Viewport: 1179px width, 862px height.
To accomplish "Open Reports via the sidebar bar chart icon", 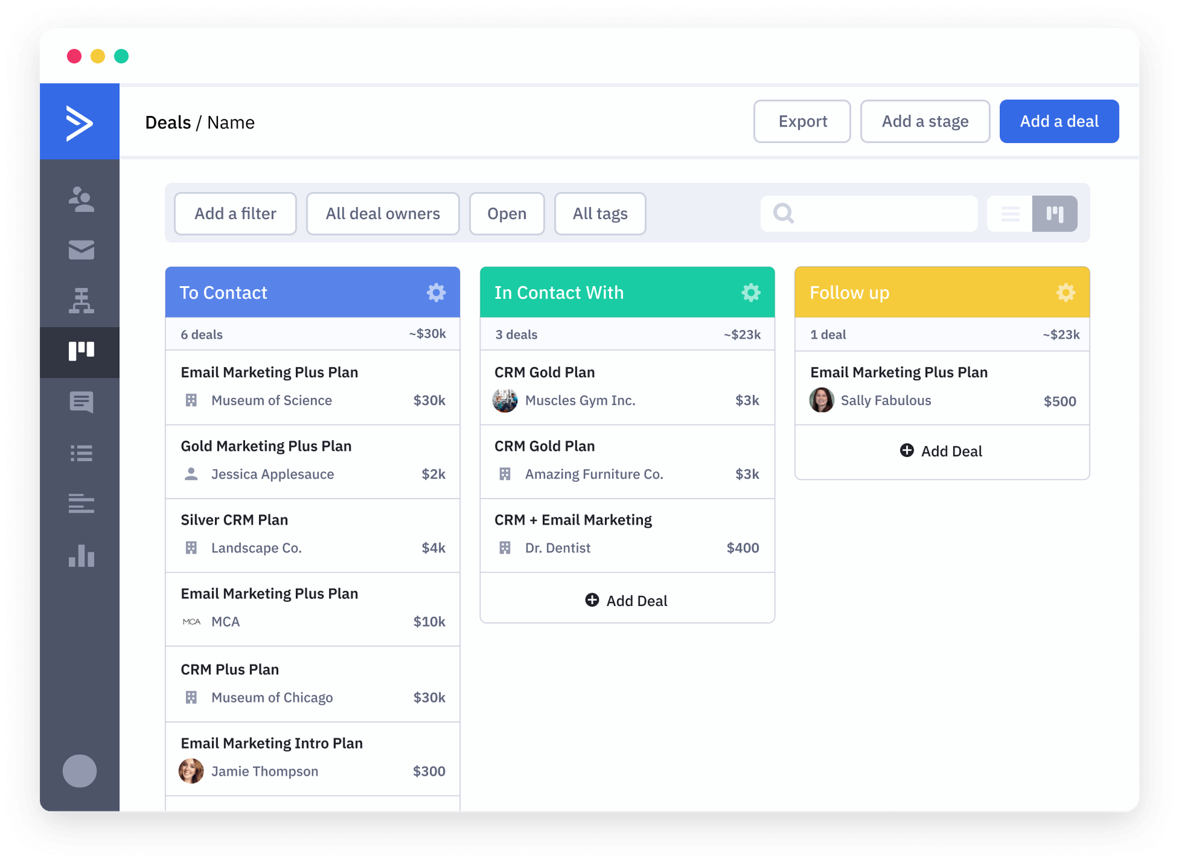I will (x=81, y=556).
